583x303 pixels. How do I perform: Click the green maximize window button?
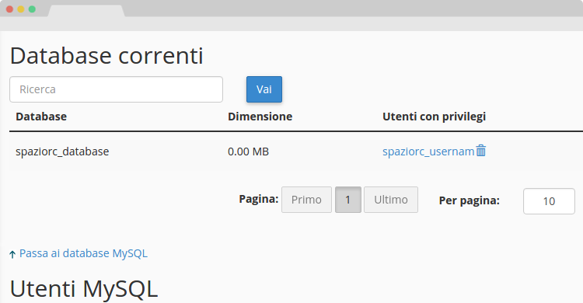[32, 9]
